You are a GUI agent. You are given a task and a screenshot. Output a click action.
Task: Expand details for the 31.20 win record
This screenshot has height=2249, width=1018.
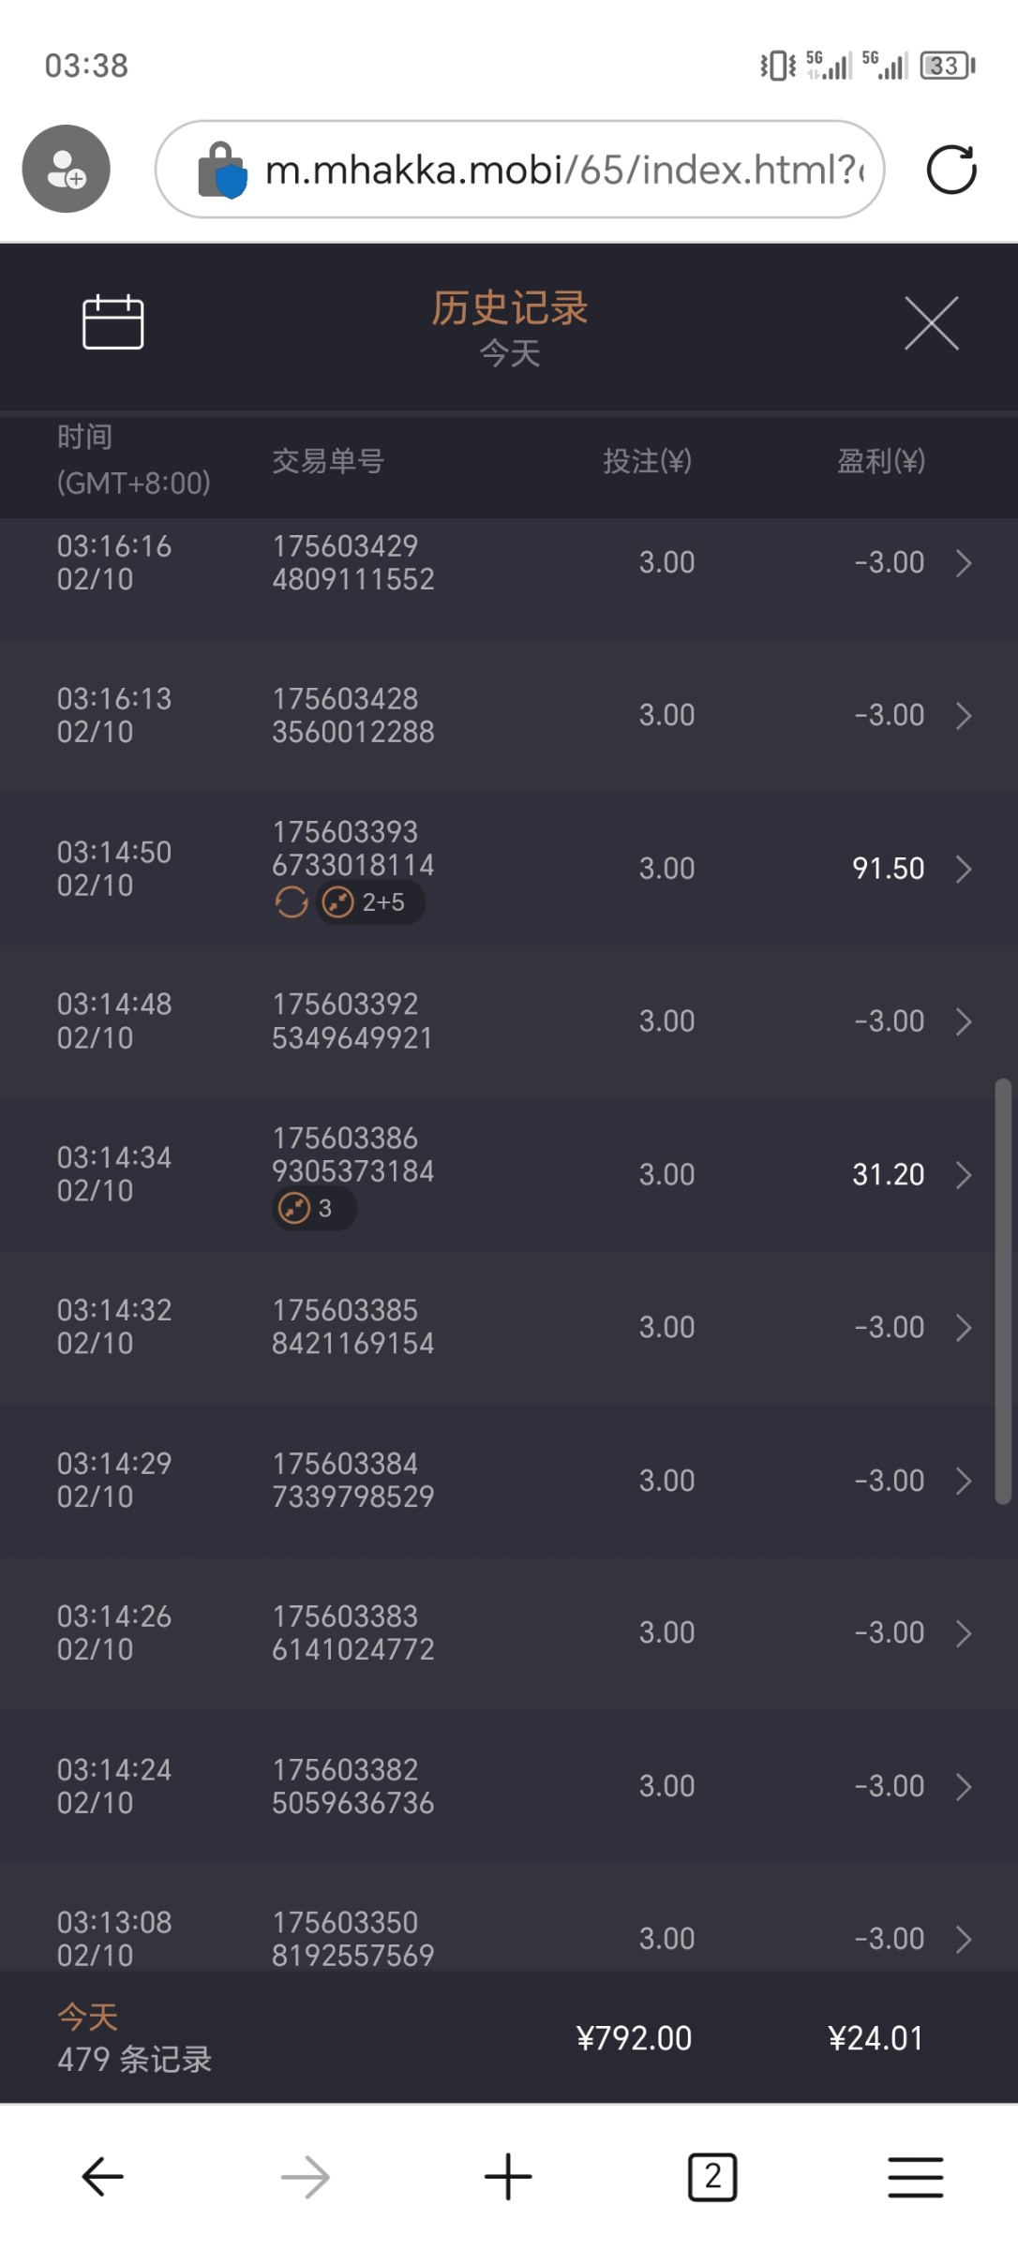point(964,1175)
